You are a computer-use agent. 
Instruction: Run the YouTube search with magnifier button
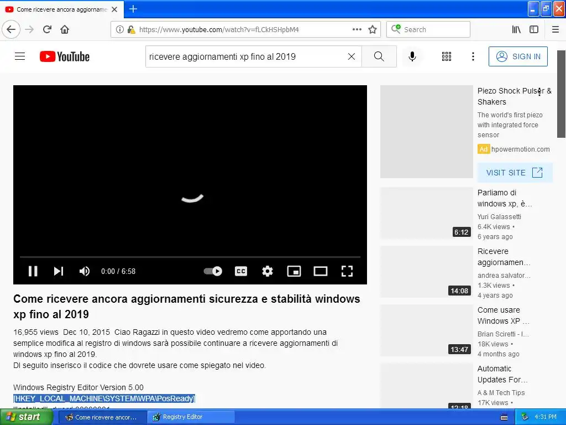[x=379, y=56]
